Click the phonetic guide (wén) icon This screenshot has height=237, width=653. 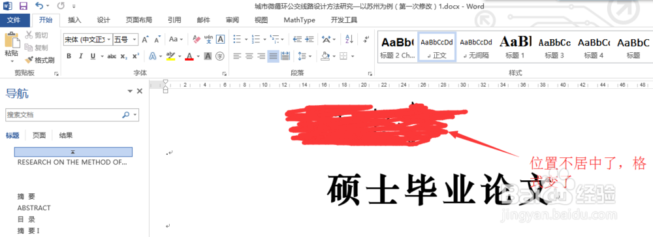pyautogui.click(x=209, y=40)
